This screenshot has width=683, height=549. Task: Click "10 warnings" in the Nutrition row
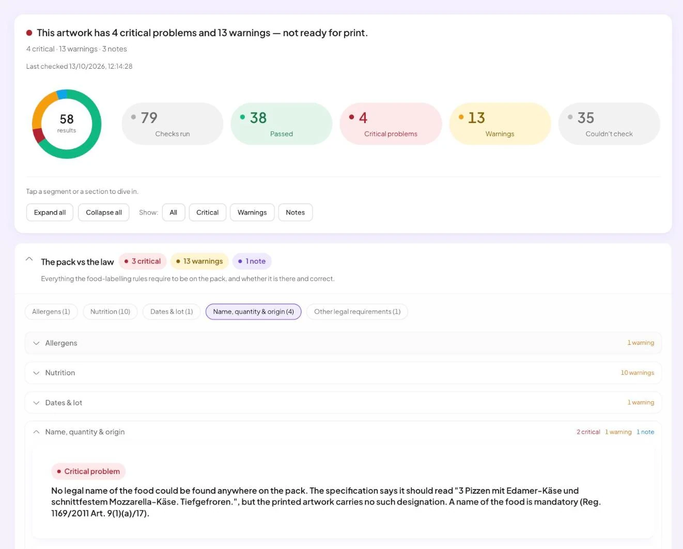[638, 373]
